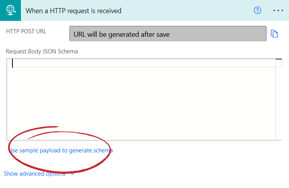Viewport: 289px width, 188px height.
Task: Click the 'Show advanced options' link
Action: pos(35,174)
